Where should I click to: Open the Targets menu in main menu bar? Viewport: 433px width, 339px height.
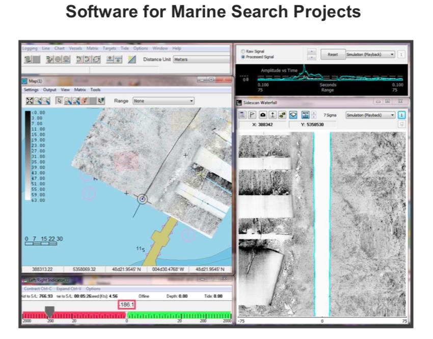click(x=110, y=48)
